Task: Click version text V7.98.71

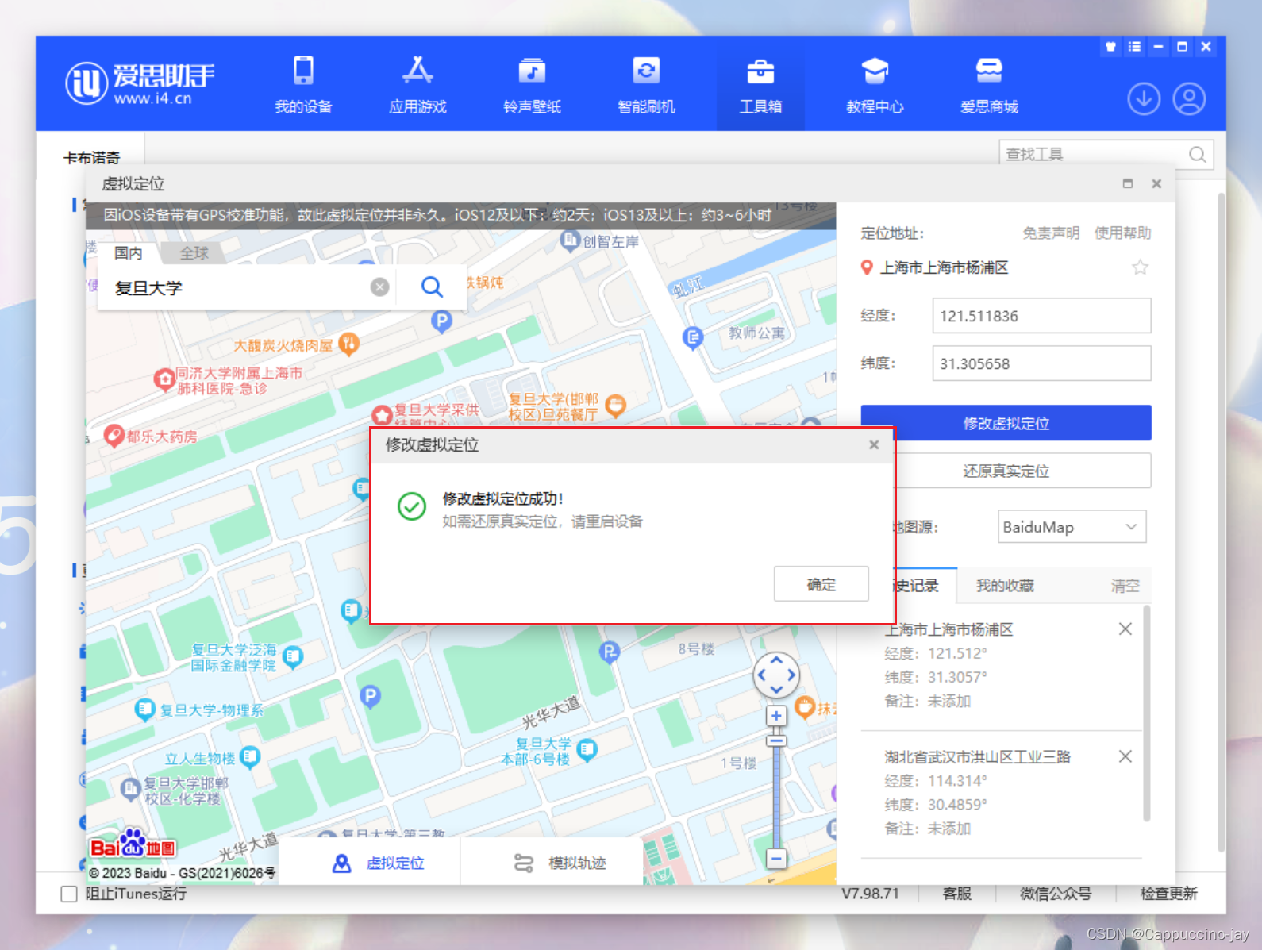Action: 870,894
